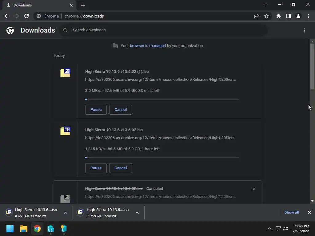Image resolution: width=315 pixels, height=236 pixels.
Task: Reload the Downloads page
Action: click(x=26, y=16)
